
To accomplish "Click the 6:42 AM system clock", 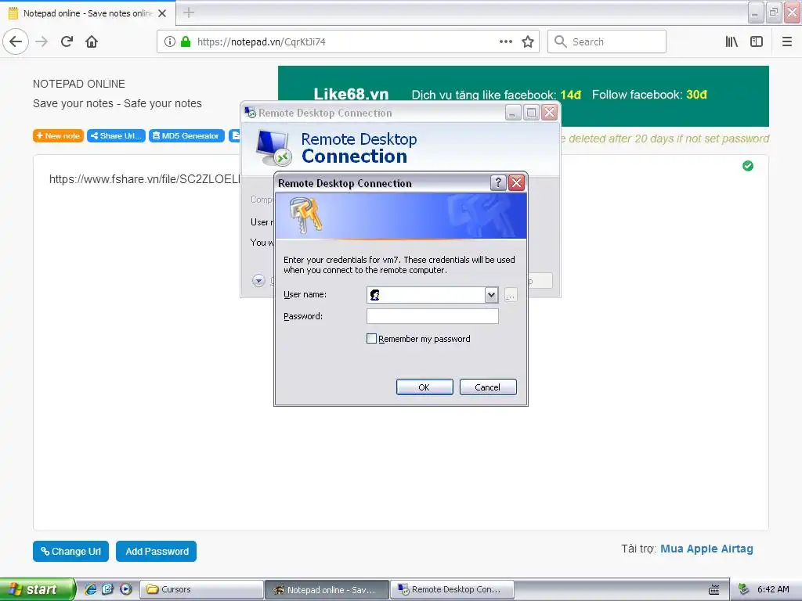I will 773,589.
